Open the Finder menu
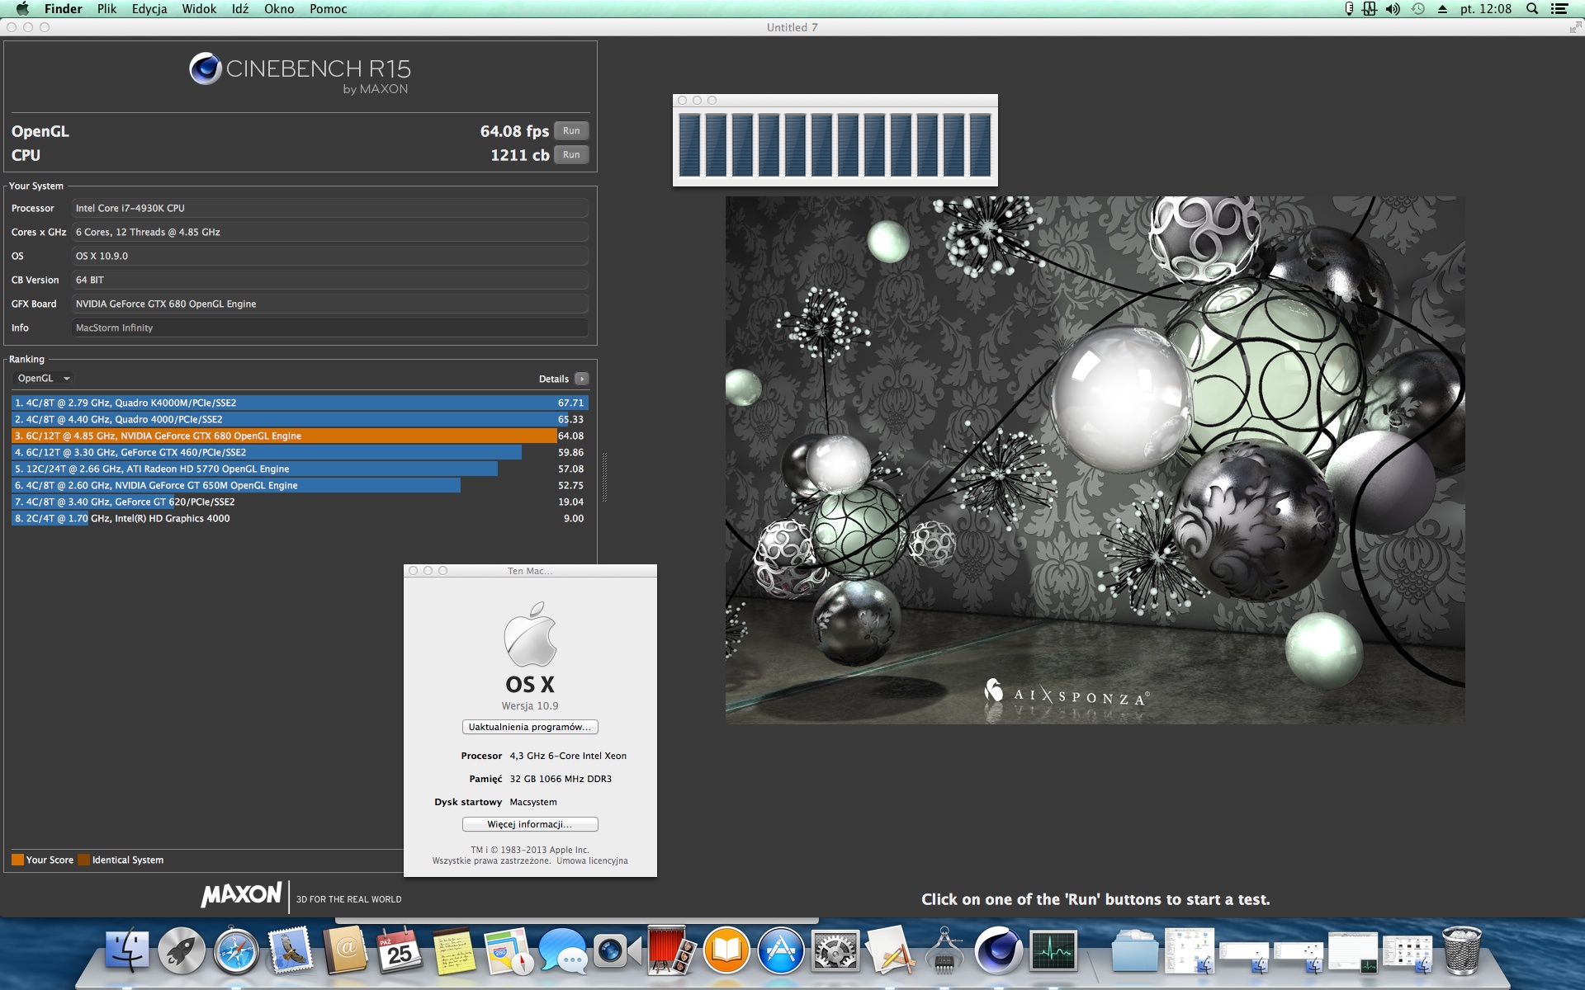Image resolution: width=1585 pixels, height=990 pixels. pos(63,9)
